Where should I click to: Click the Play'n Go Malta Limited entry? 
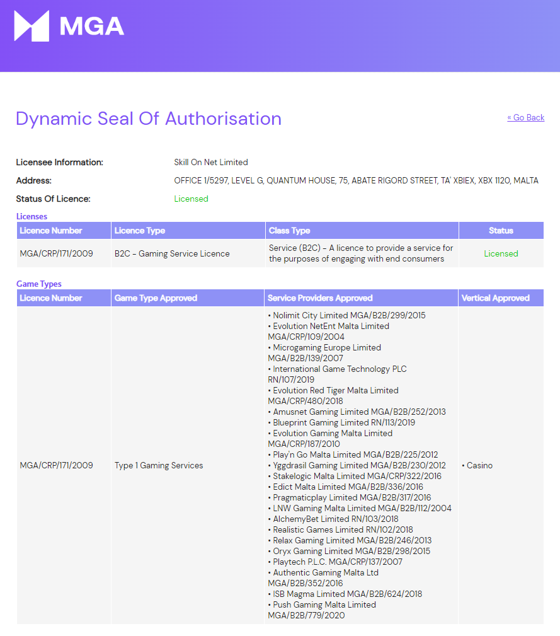pos(353,454)
